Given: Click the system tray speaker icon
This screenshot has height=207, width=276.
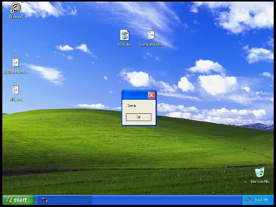Looking at the screenshot, I should click(x=248, y=200).
